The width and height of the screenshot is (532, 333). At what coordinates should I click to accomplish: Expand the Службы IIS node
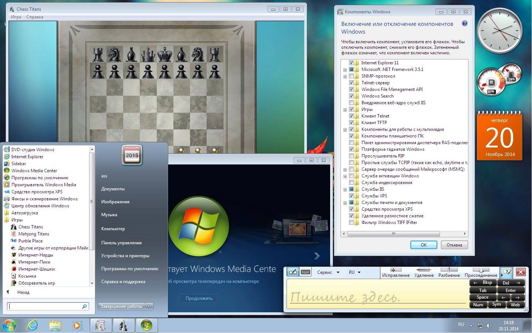pos(345,190)
